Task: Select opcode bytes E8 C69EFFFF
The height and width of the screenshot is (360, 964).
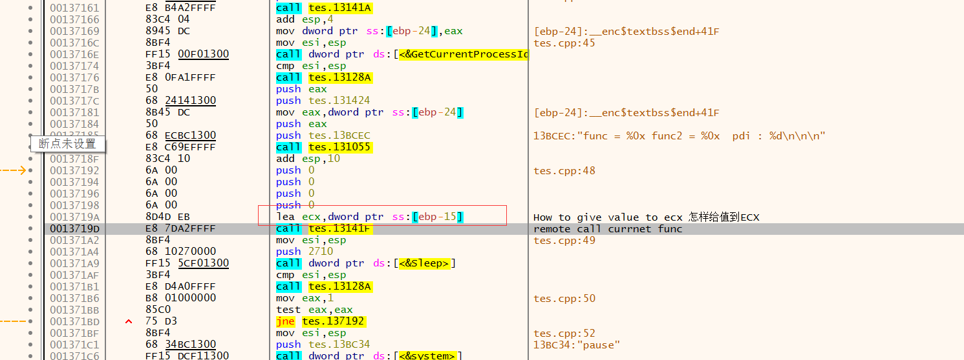Action: 180,147
